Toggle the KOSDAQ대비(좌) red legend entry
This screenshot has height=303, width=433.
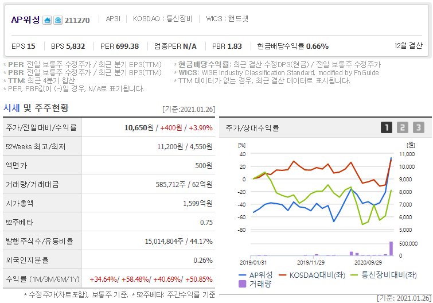point(312,275)
